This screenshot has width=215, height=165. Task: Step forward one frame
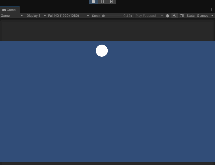coord(112,2)
